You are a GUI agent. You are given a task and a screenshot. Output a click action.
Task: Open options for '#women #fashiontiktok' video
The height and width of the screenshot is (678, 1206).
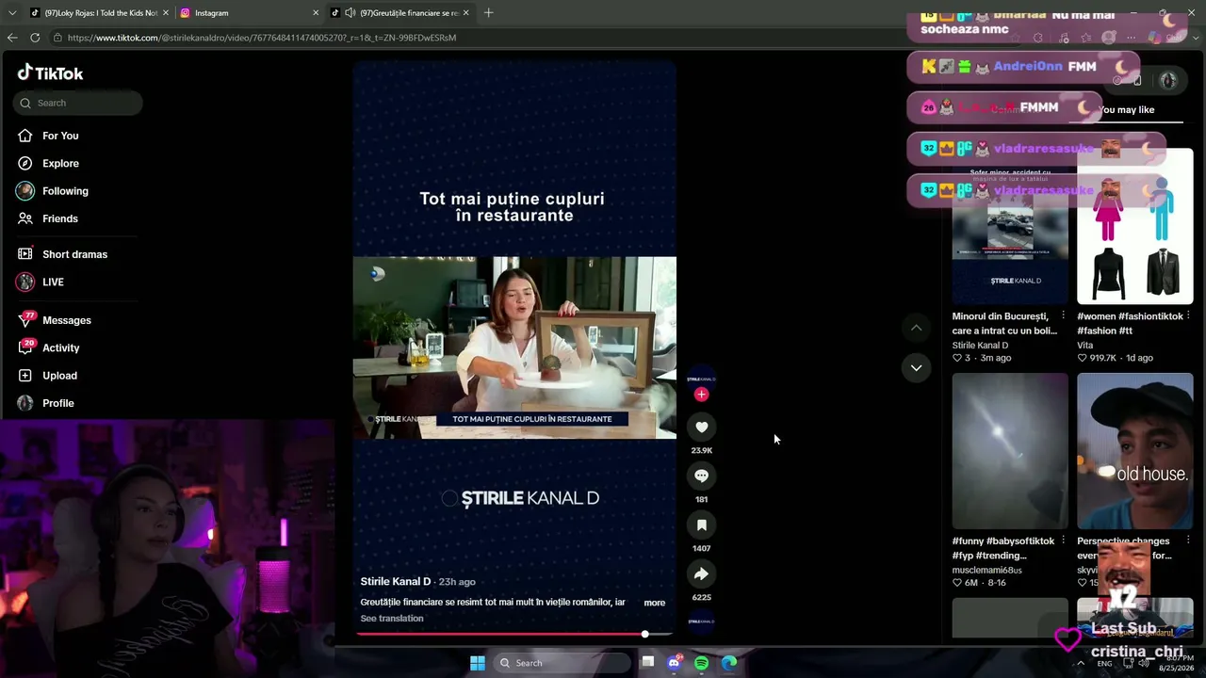coord(1188,316)
